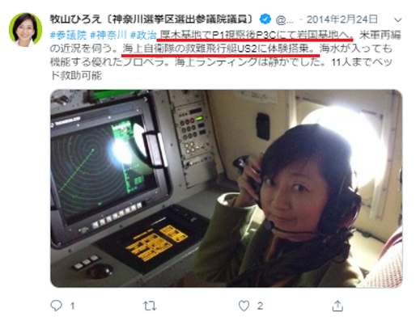Select the #政治 hashtag
The image size is (416, 325).
coord(143,35)
